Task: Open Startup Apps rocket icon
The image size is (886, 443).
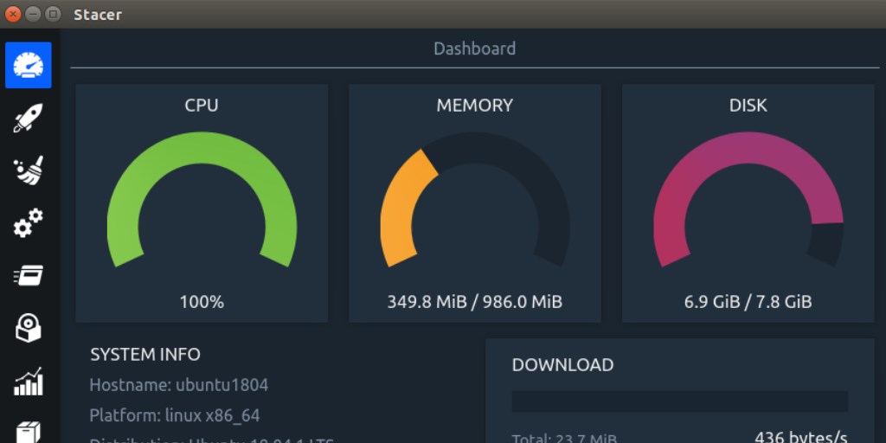Action: click(29, 118)
